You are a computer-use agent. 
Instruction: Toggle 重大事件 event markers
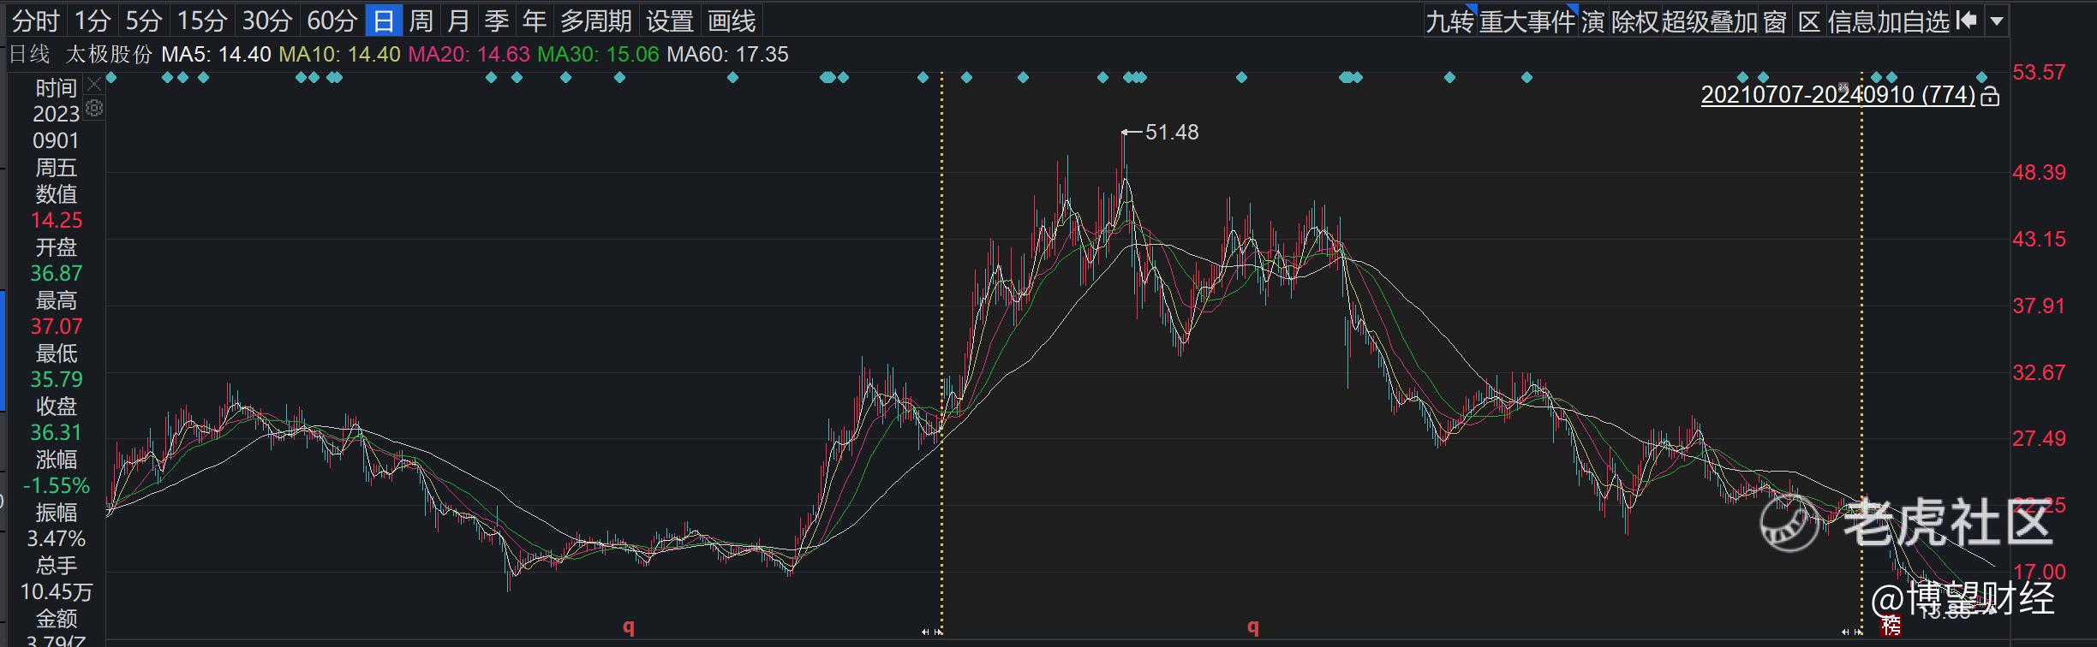click(x=1527, y=21)
